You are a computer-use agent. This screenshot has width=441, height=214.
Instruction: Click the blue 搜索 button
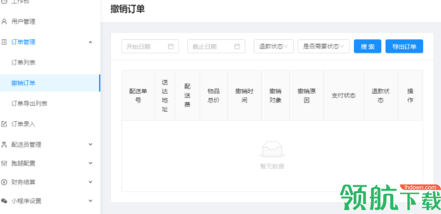pos(368,46)
